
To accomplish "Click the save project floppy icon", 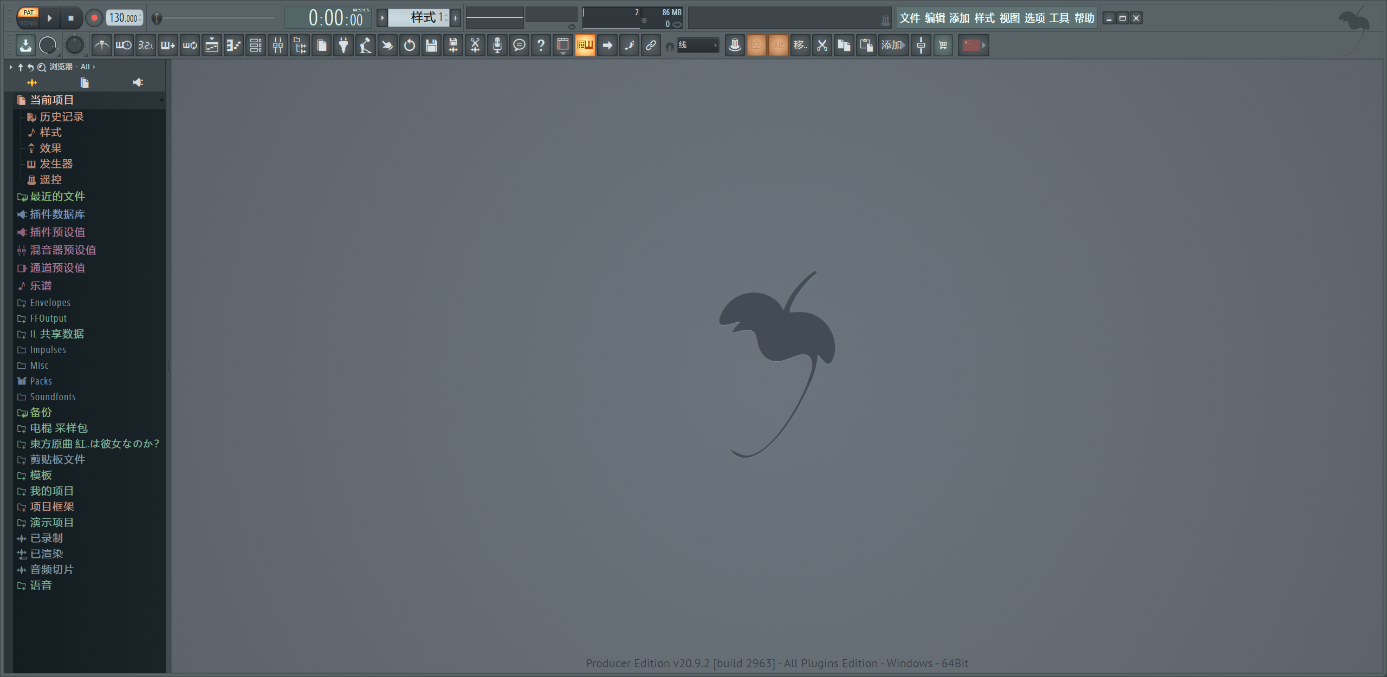I will click(431, 45).
